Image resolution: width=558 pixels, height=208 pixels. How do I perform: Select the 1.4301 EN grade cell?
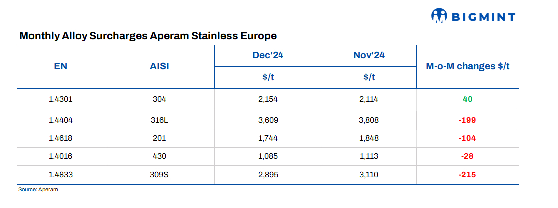60,99
